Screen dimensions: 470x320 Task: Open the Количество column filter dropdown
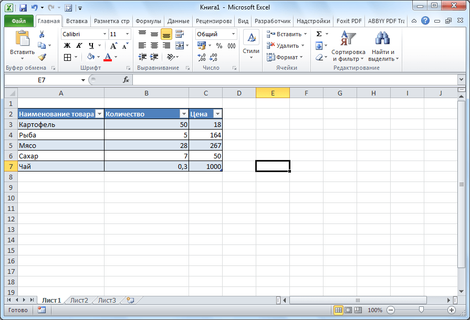pyautogui.click(x=183, y=114)
